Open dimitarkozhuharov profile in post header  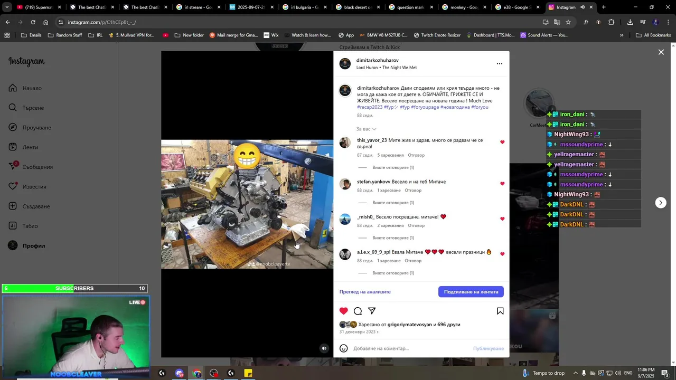(x=378, y=60)
